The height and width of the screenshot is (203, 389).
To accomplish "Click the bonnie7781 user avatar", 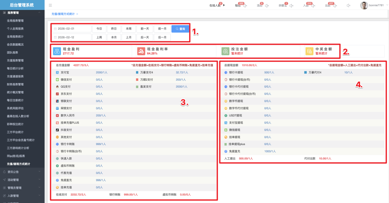I will pos(364,5).
